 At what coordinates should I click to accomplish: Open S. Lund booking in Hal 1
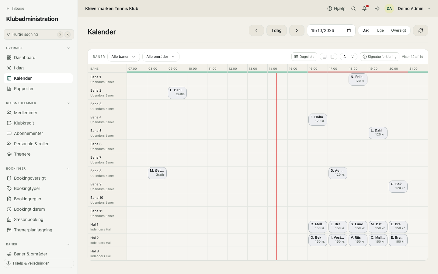pyautogui.click(x=358, y=227)
